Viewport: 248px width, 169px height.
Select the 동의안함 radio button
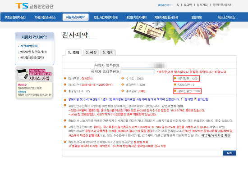click(x=195, y=99)
